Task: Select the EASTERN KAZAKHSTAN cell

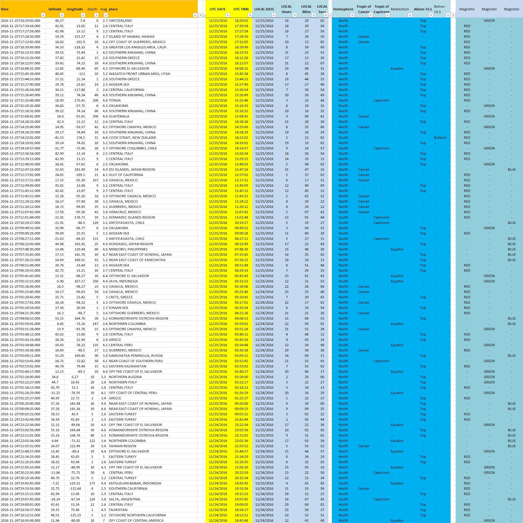Action: point(153,366)
